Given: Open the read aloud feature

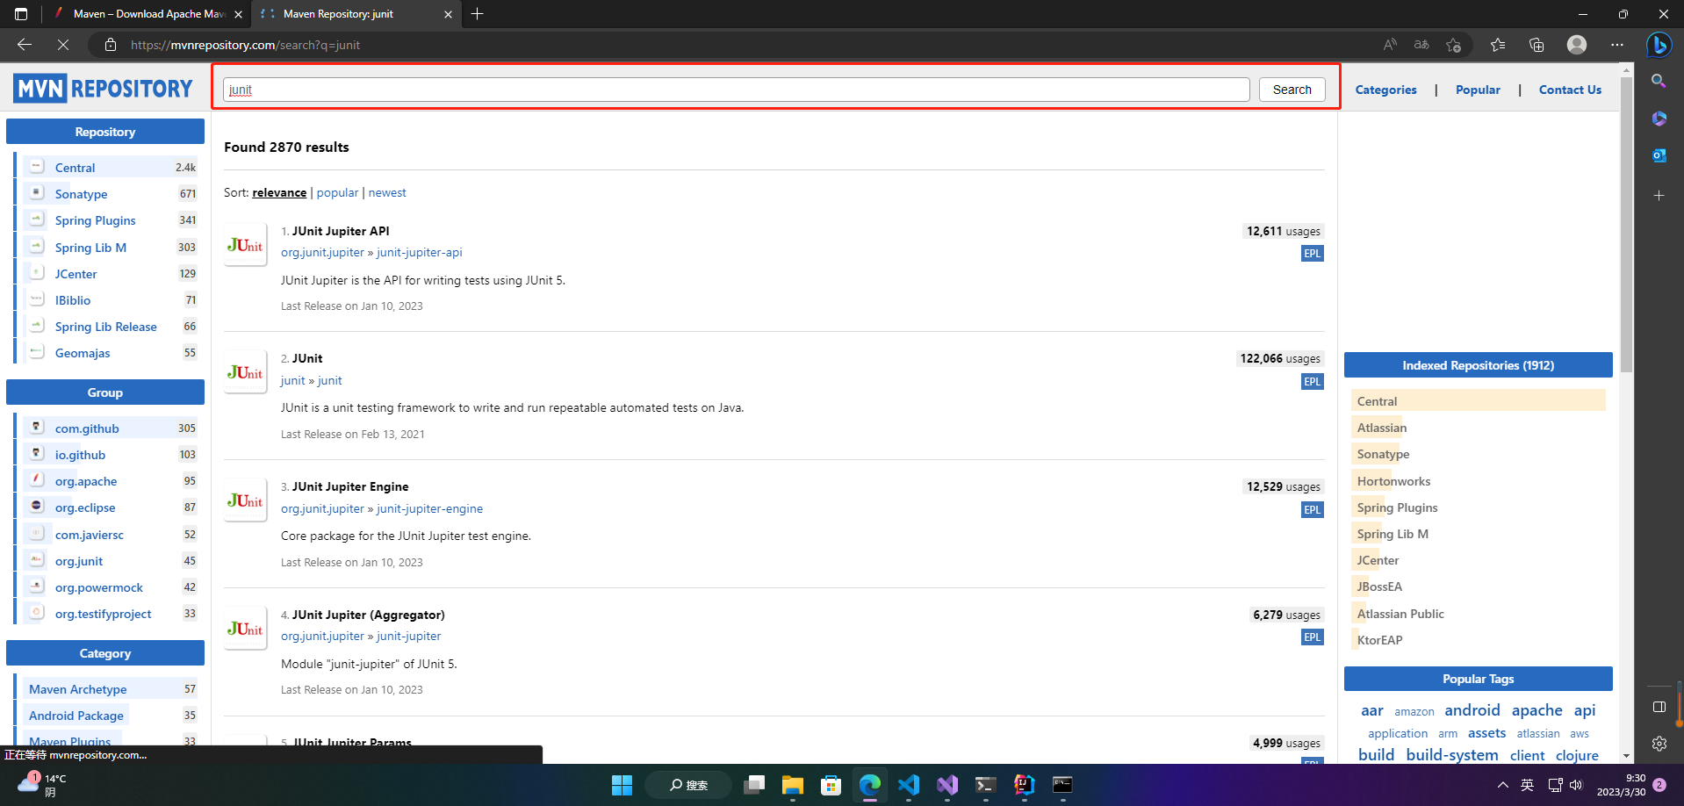Looking at the screenshot, I should coord(1390,45).
